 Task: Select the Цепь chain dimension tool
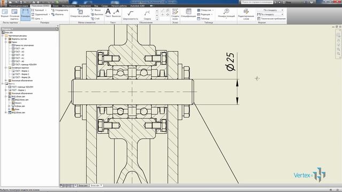(36, 19)
